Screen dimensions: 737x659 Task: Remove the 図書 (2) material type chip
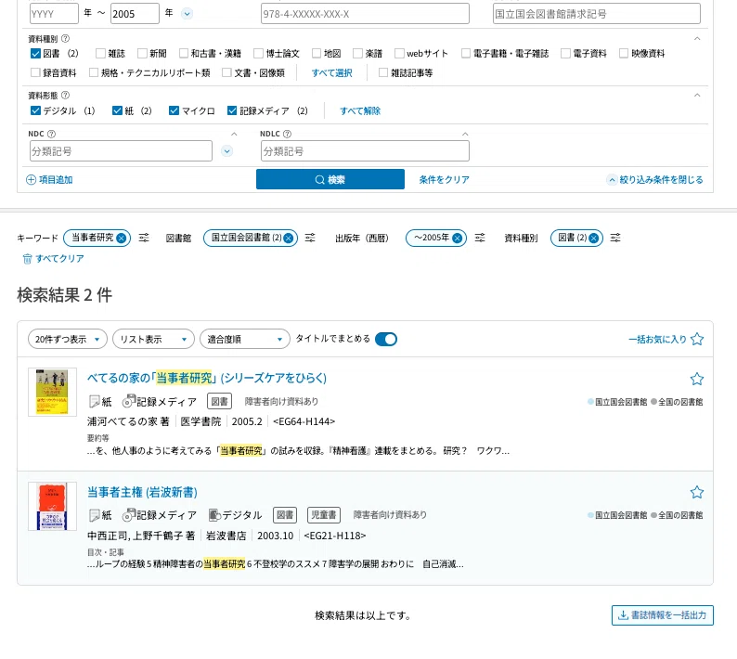pyautogui.click(x=594, y=238)
